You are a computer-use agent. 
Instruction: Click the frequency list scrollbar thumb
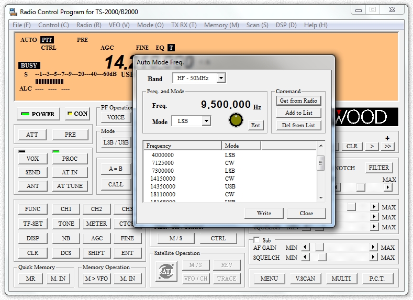[320, 163]
